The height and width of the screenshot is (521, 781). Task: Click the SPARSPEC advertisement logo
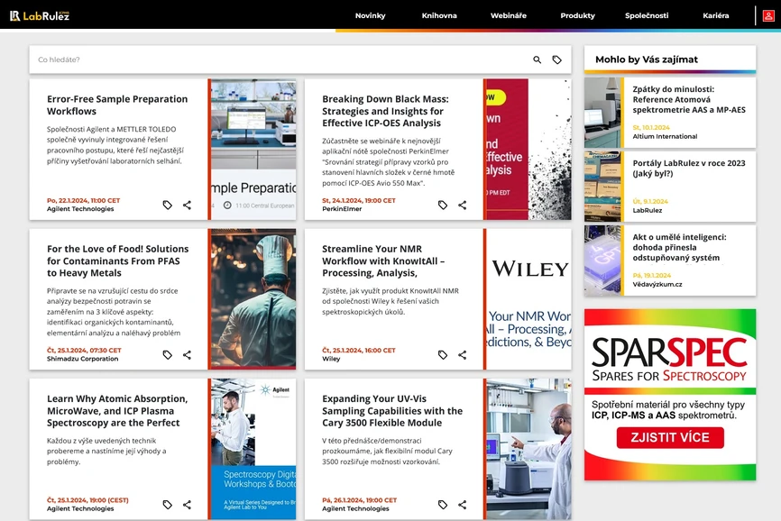coord(670,360)
